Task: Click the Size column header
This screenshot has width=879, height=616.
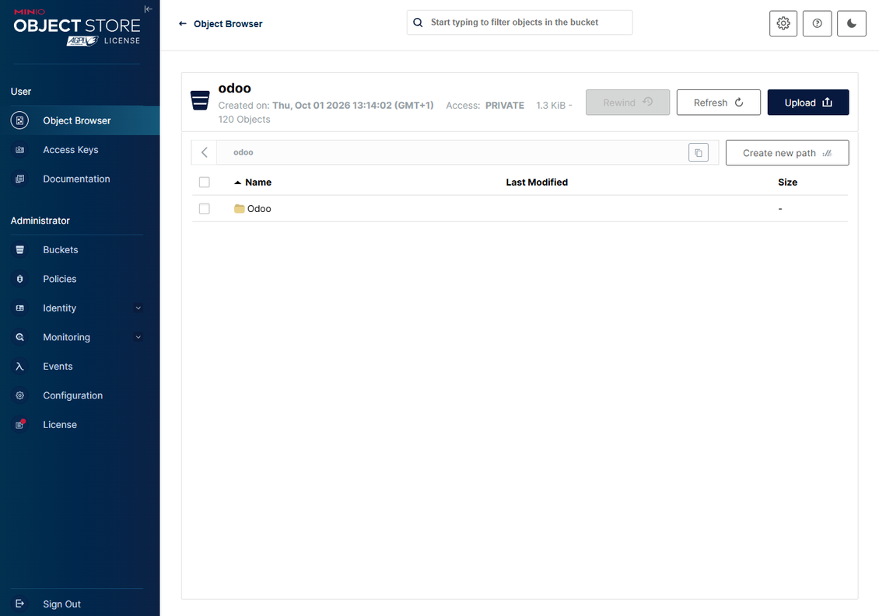Action: tap(787, 182)
